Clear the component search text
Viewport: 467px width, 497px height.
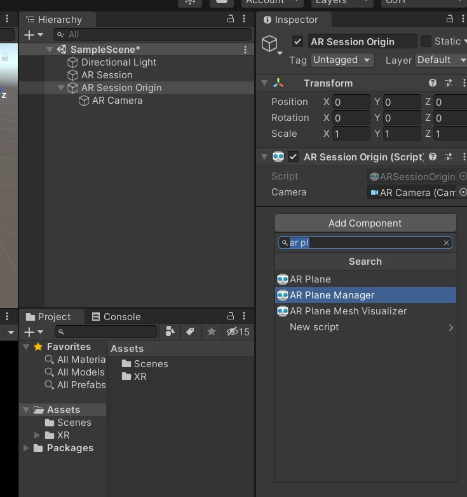pos(446,243)
